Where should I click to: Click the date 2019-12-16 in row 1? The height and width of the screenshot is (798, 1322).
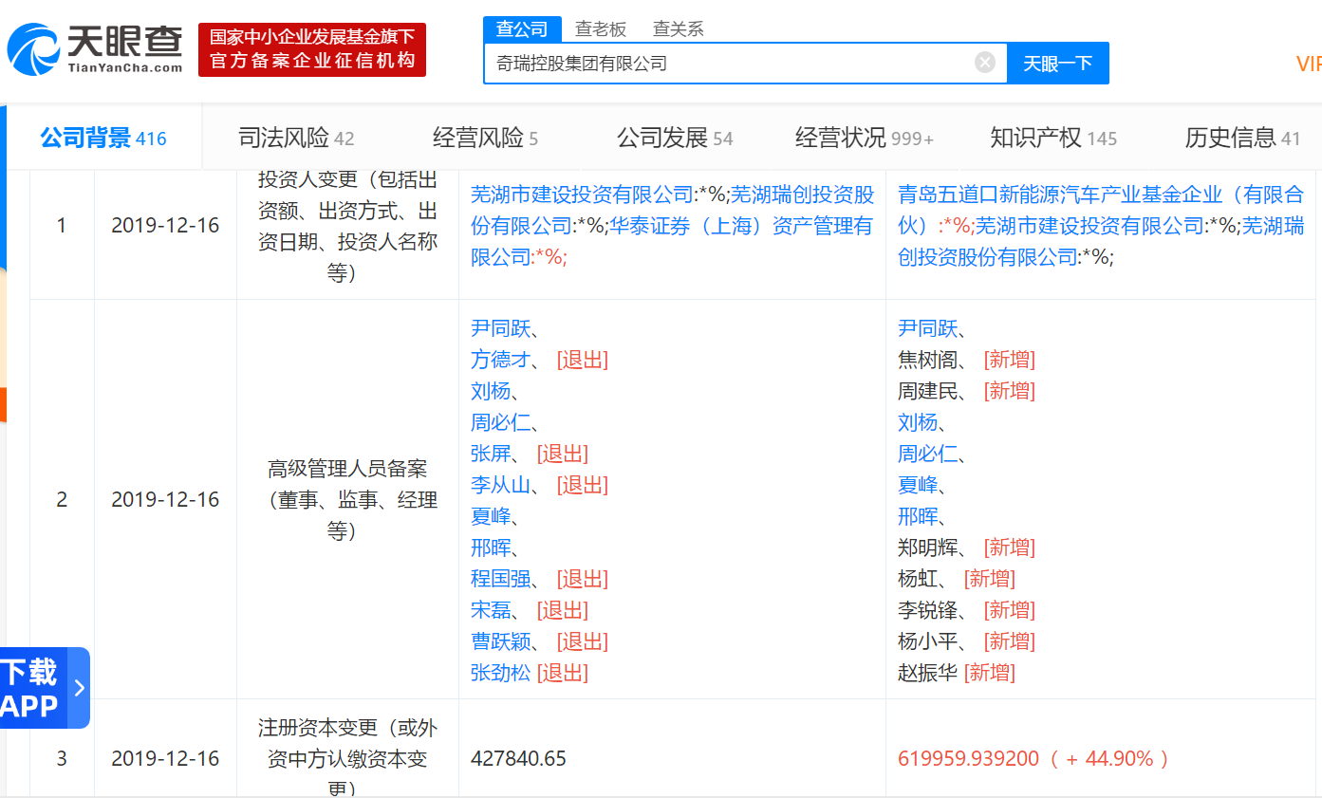pos(165,227)
